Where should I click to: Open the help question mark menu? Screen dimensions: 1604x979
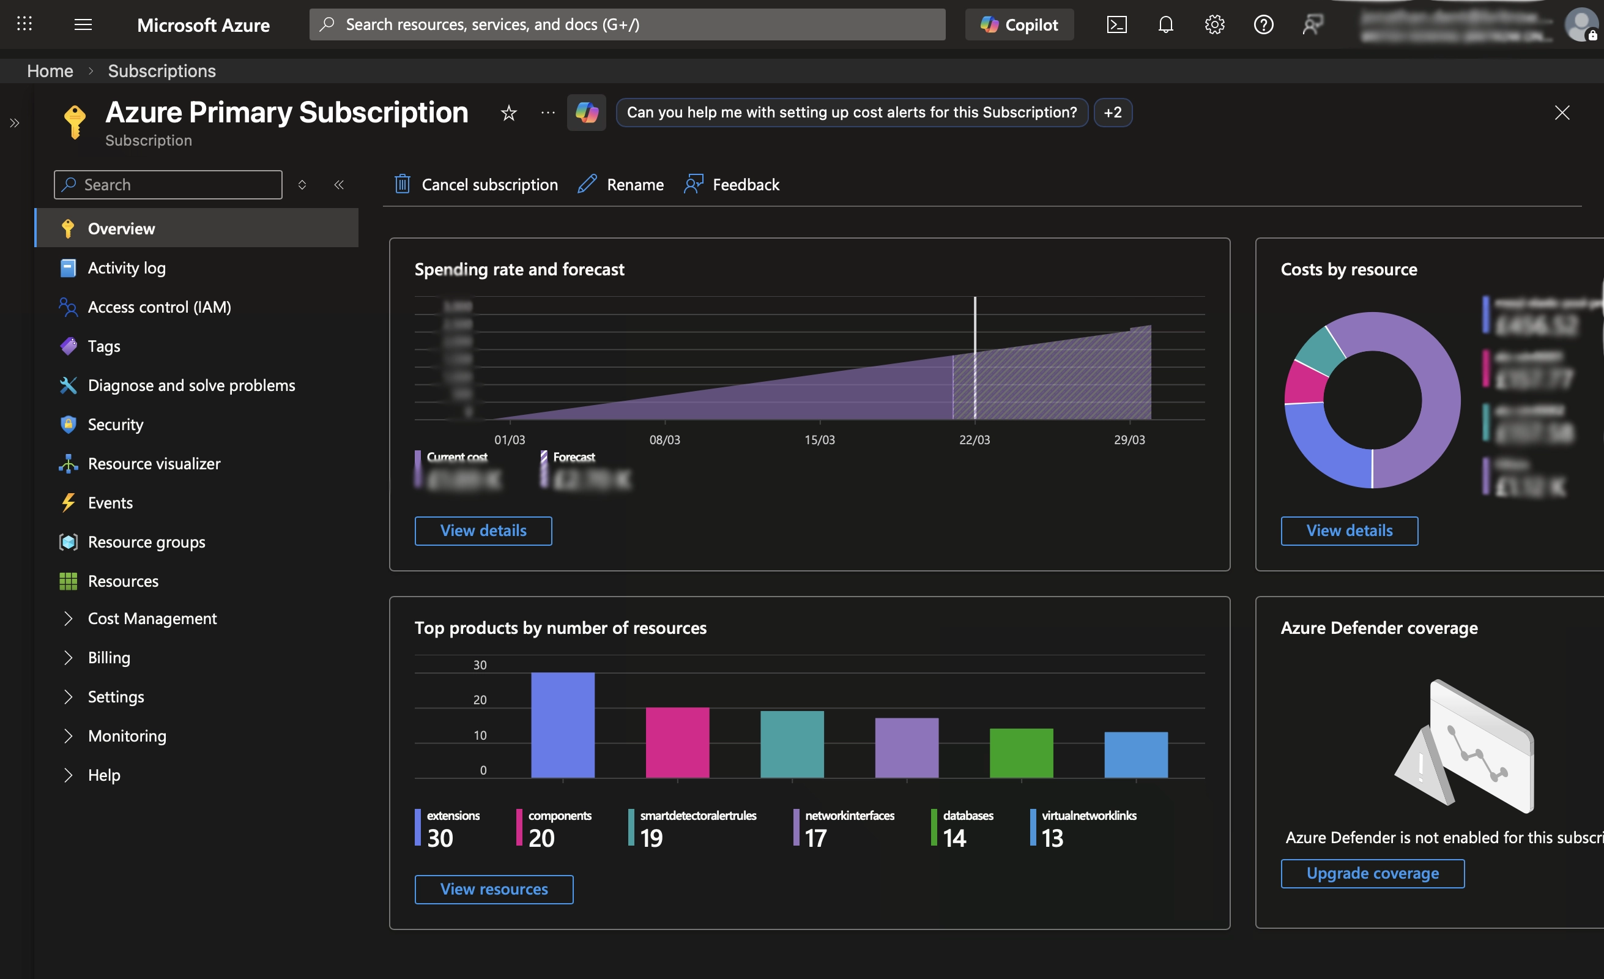1263,24
